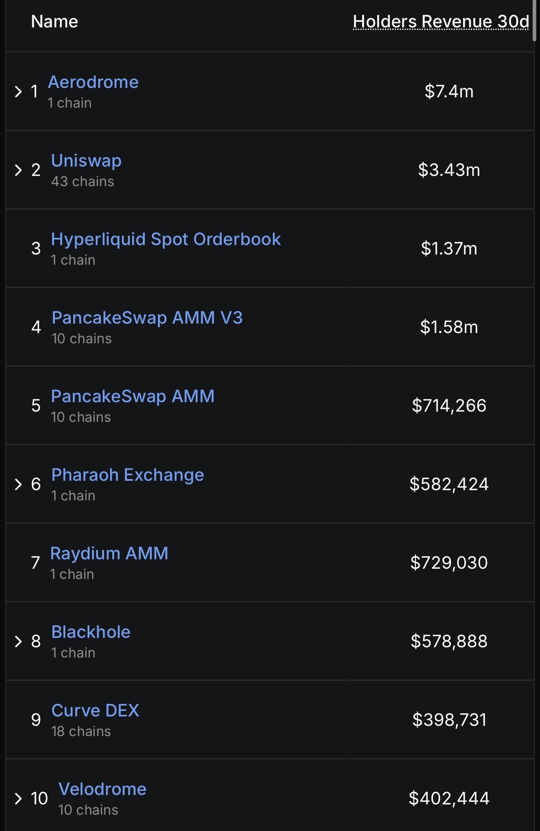The width and height of the screenshot is (540, 831).
Task: Open the Velodrome protocol link
Action: [102, 789]
